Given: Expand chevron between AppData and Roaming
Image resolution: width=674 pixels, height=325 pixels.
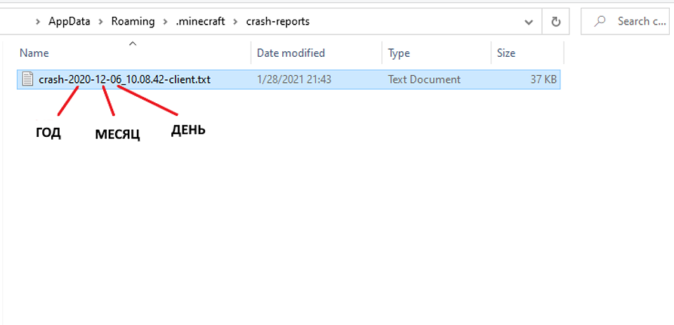Looking at the screenshot, I should 101,22.
